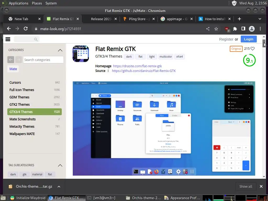Open the theme preview screenshot
Screen dimensions: 268x201
[164, 128]
